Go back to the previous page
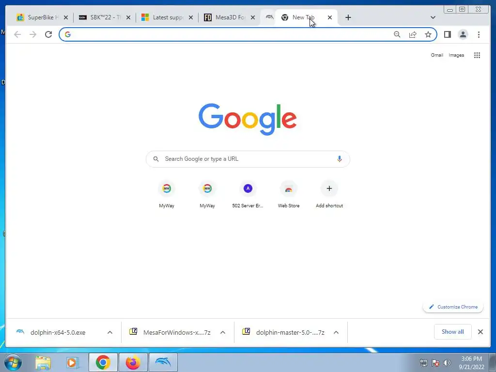The height and width of the screenshot is (372, 496). pos(17,34)
